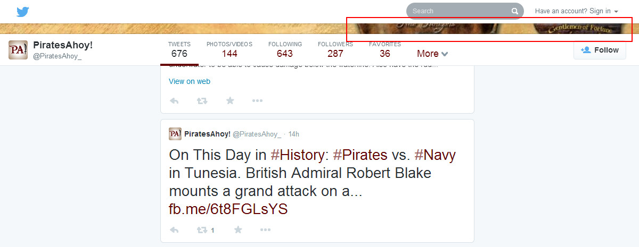Screen dimensions: 639x247
Task: Click the View on web link
Action: pos(190,81)
